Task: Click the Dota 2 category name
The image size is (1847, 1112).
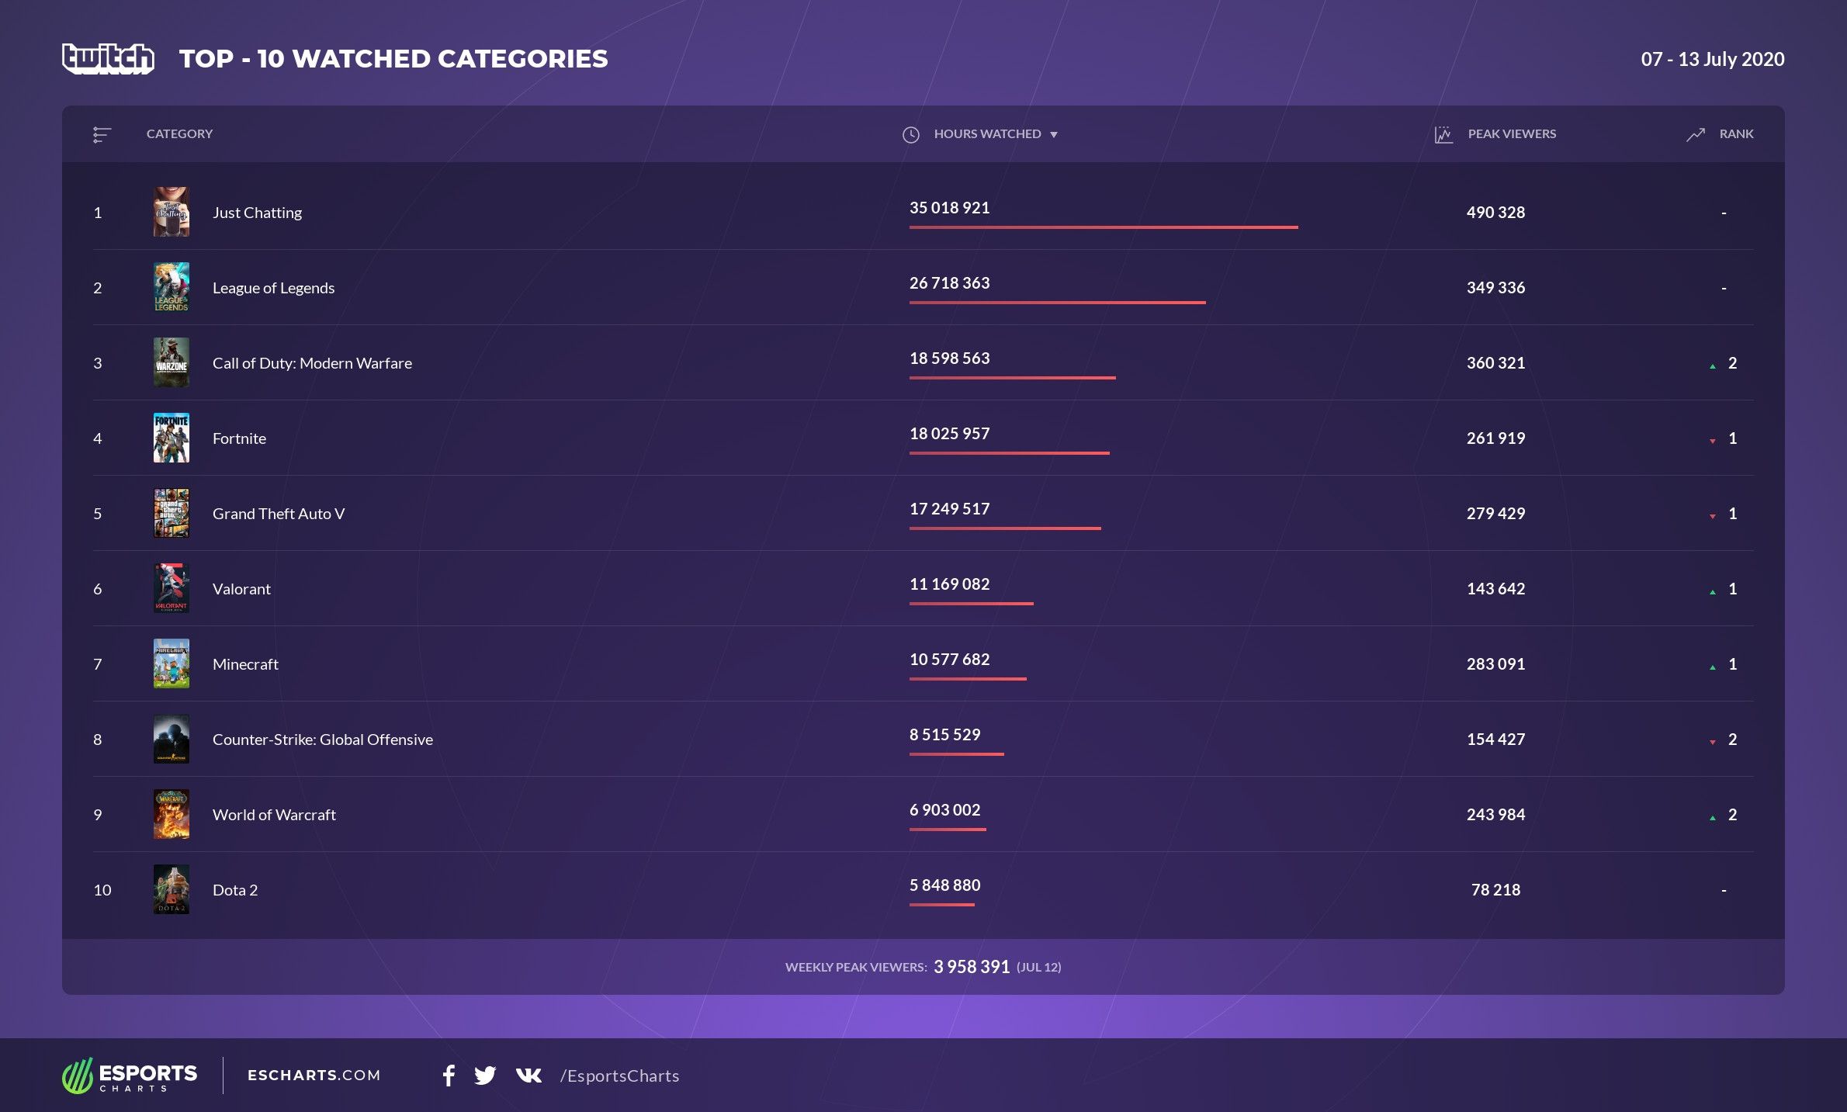Action: coord(235,890)
